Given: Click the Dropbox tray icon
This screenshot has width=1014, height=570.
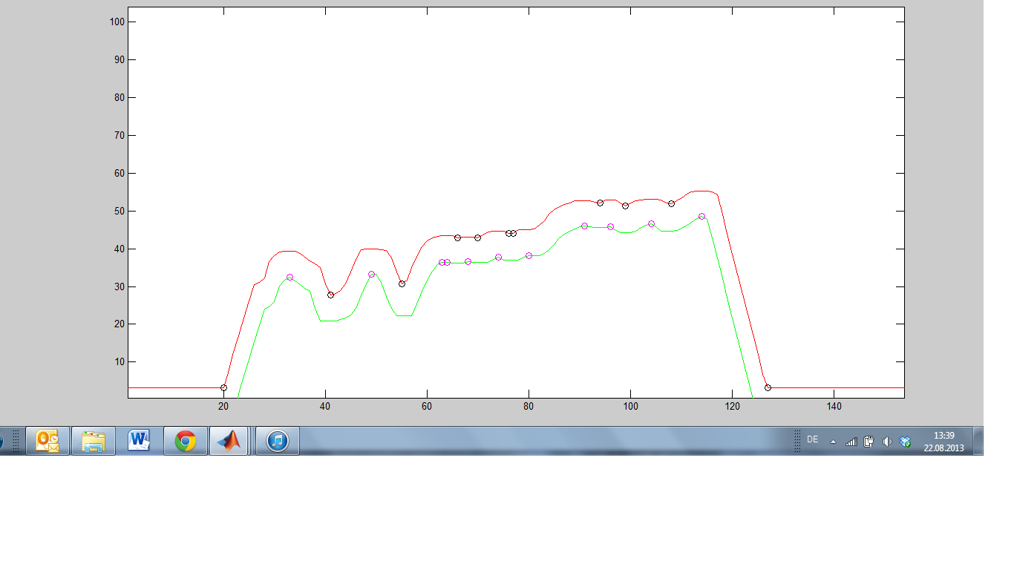Looking at the screenshot, I should pos(905,441).
